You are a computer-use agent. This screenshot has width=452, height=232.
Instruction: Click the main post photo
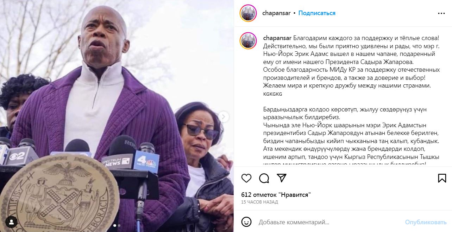click(117, 116)
